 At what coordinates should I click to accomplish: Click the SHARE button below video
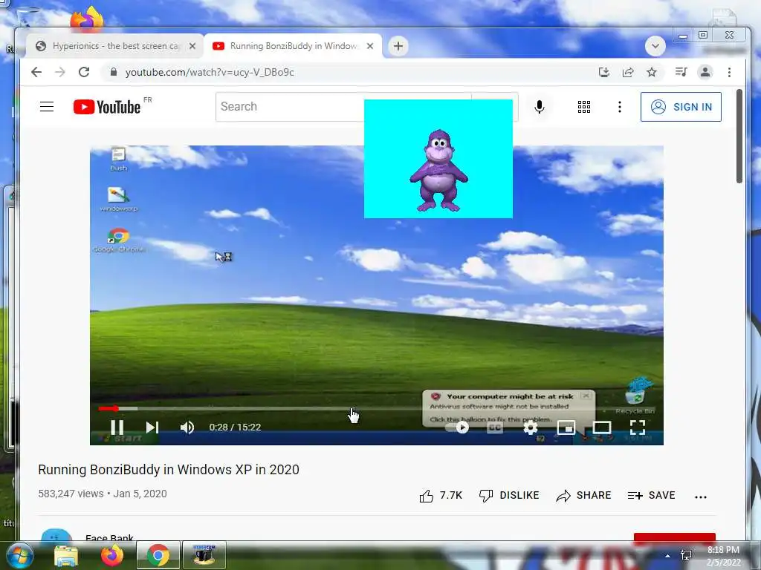583,495
